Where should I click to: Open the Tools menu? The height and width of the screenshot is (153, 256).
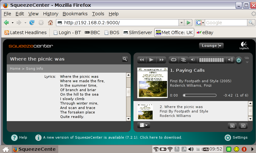pyautogui.click(x=98, y=14)
